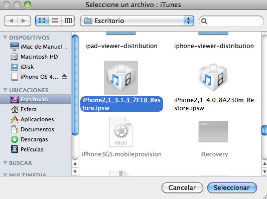Open Descargas in sidebar

pyautogui.click(x=36, y=139)
